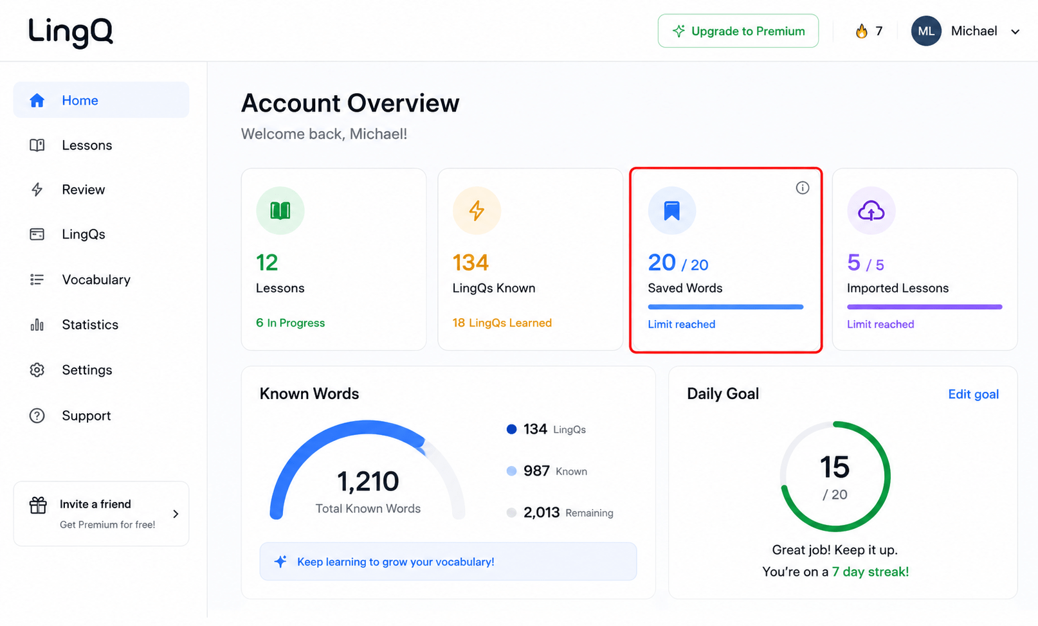Click the Settings gear icon in sidebar
The width and height of the screenshot is (1038, 626).
point(37,370)
